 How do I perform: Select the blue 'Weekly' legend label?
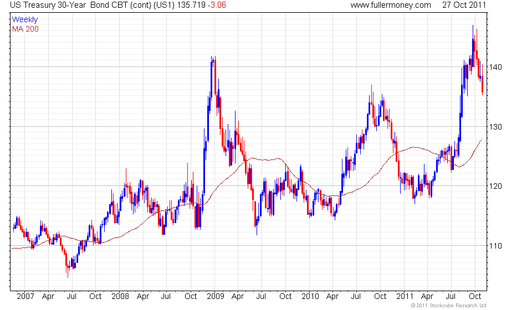(x=25, y=19)
